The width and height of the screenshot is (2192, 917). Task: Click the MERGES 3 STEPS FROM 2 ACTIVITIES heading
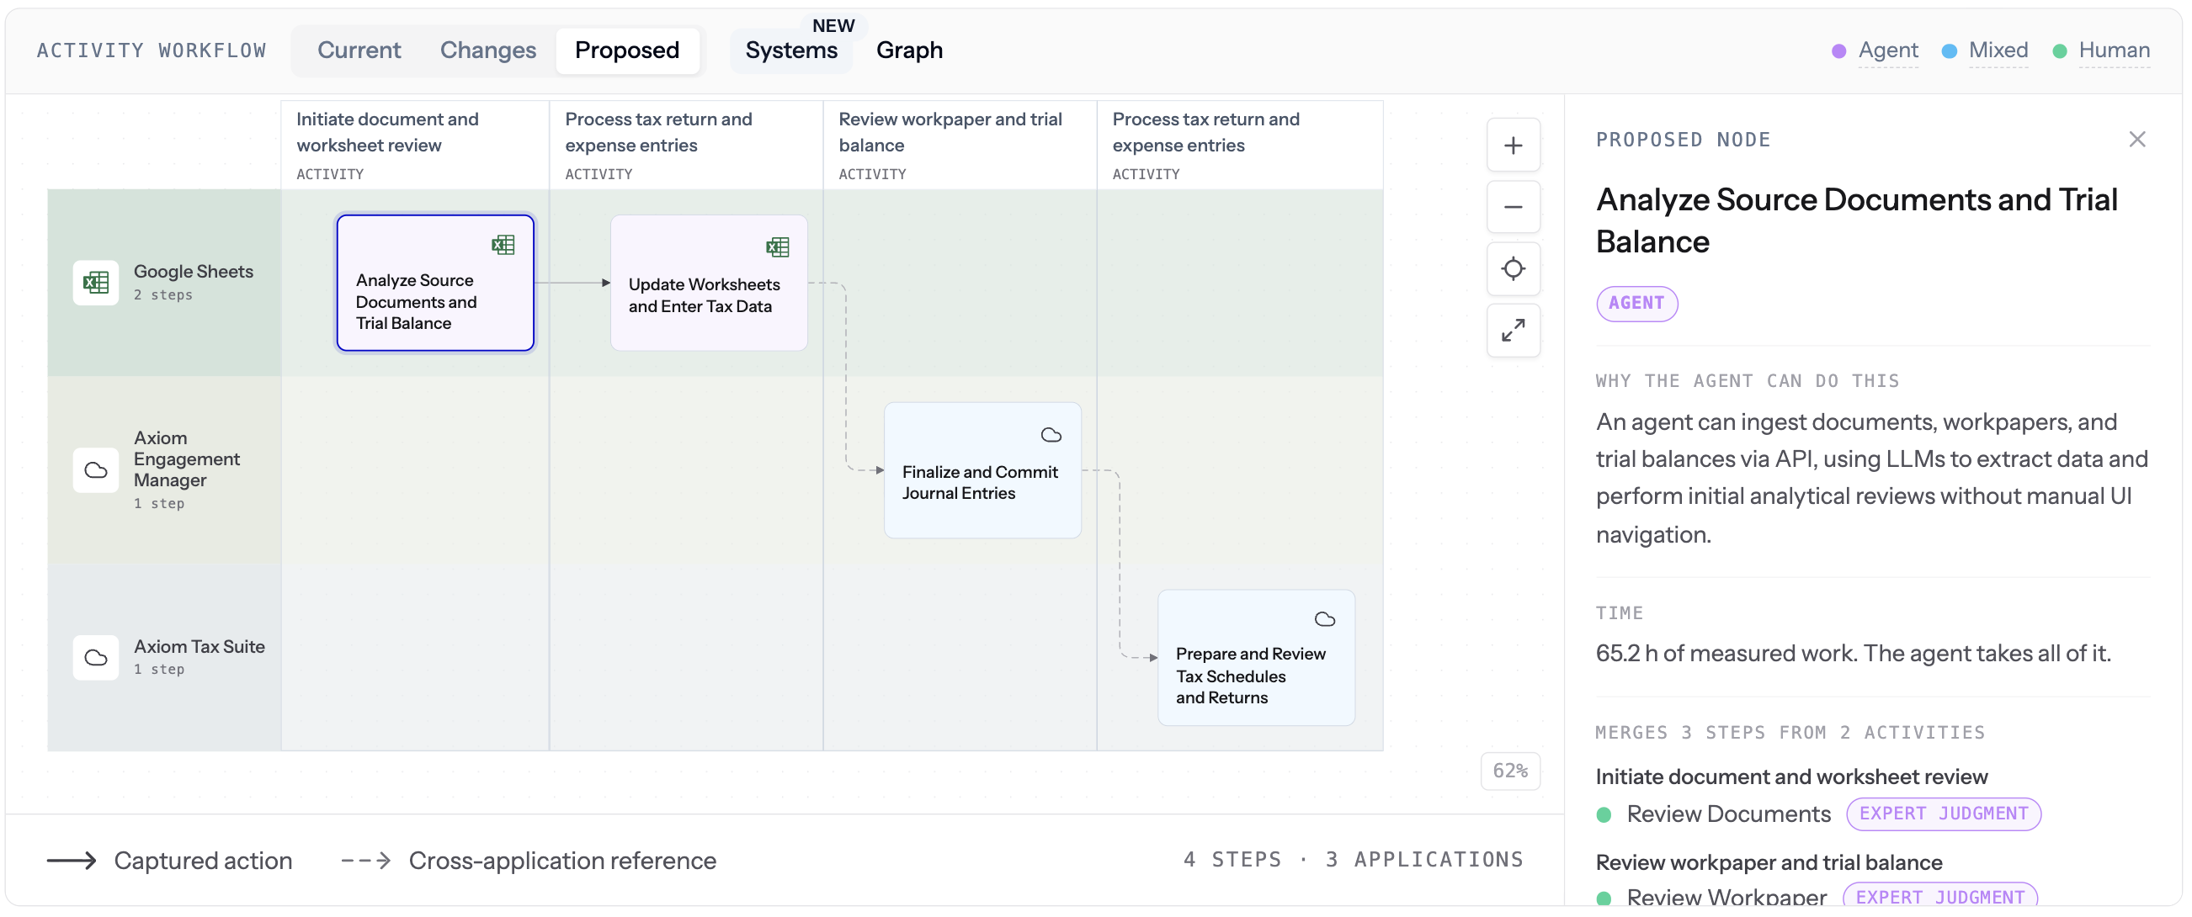[x=1790, y=733]
